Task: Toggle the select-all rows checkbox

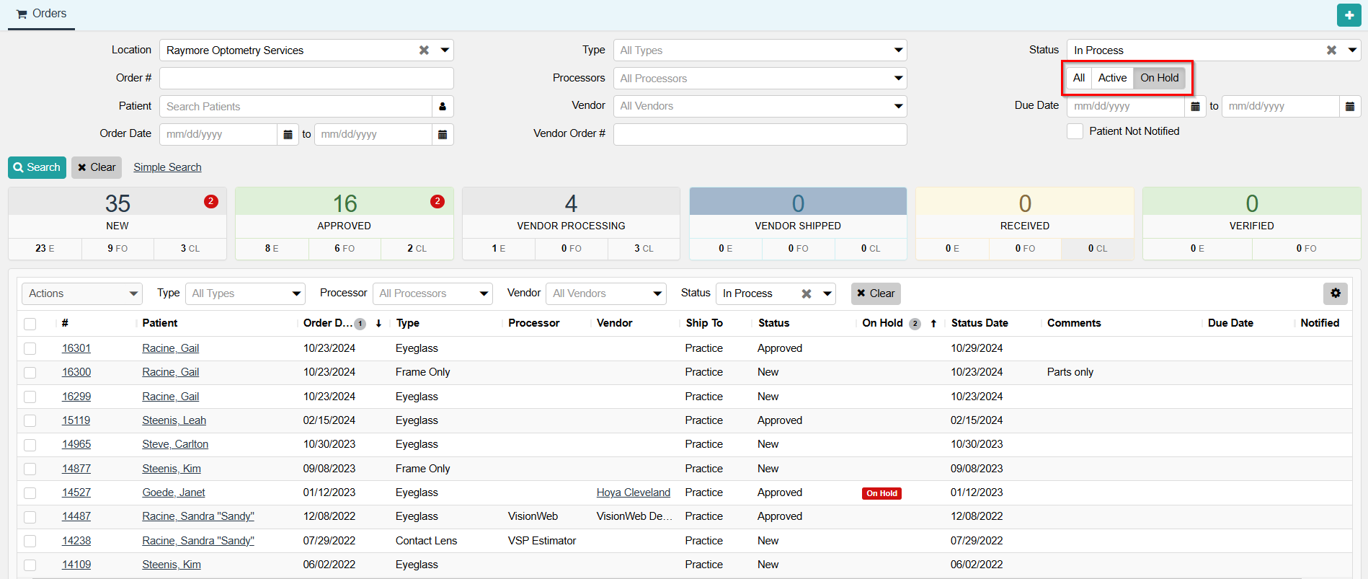Action: 30,324
